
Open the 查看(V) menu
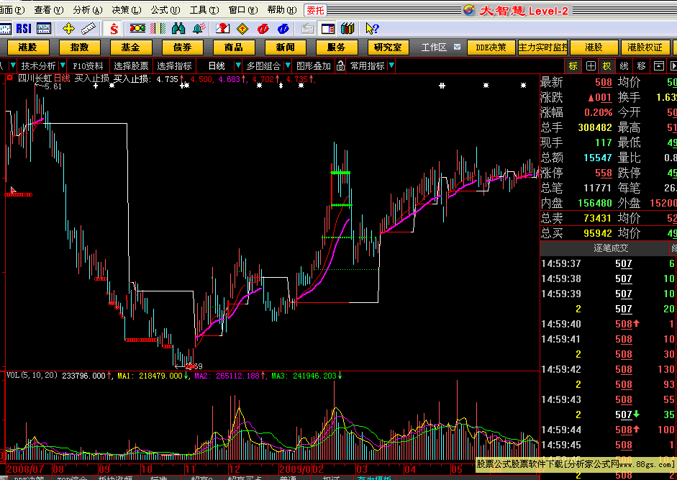[x=48, y=10]
